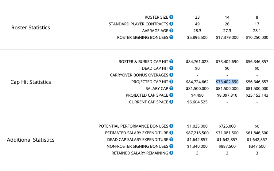Click the Dead Cap Salary Expenditure help icon
Screen dimensions: 274x171
(172, 139)
